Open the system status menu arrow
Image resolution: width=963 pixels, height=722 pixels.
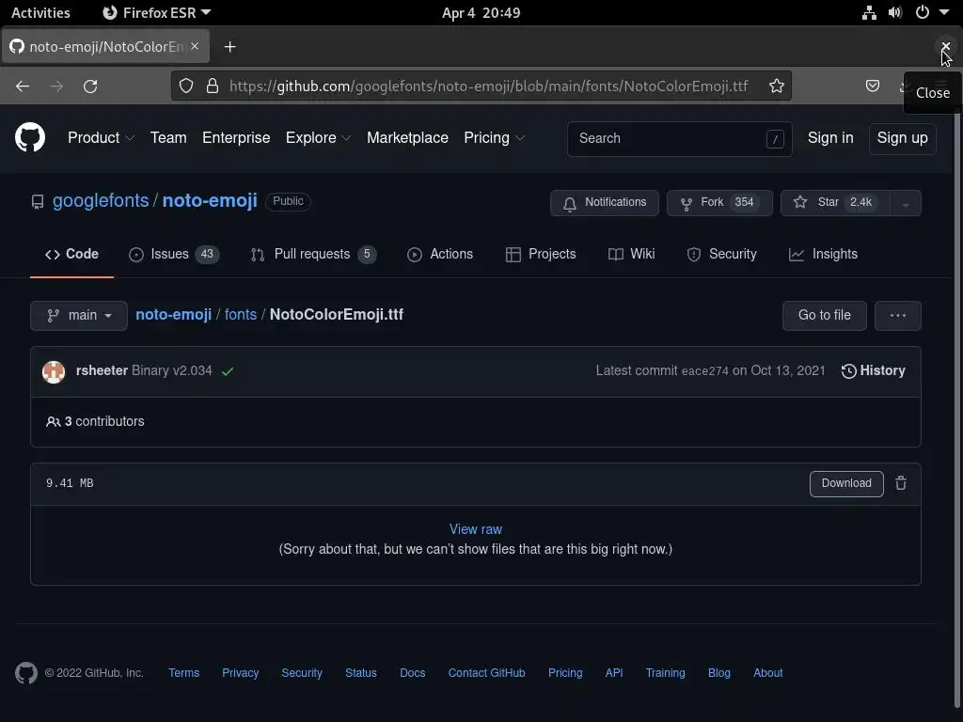coord(944,12)
